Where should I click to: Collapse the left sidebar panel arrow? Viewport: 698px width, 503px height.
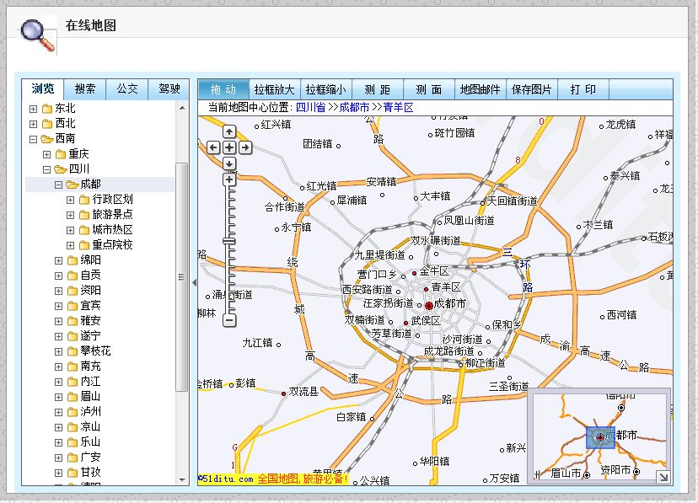tap(194, 282)
